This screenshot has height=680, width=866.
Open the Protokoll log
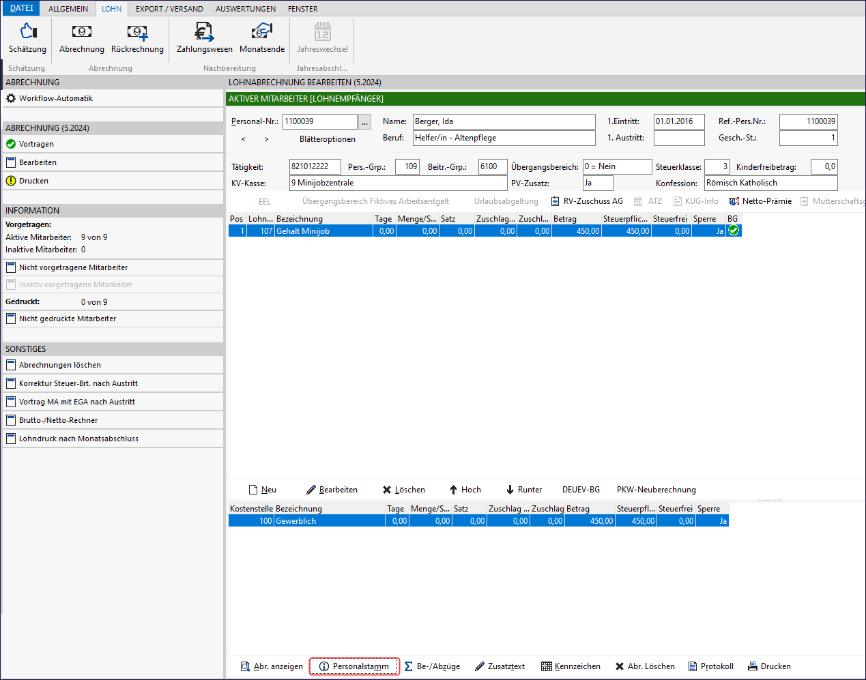pyautogui.click(x=710, y=666)
